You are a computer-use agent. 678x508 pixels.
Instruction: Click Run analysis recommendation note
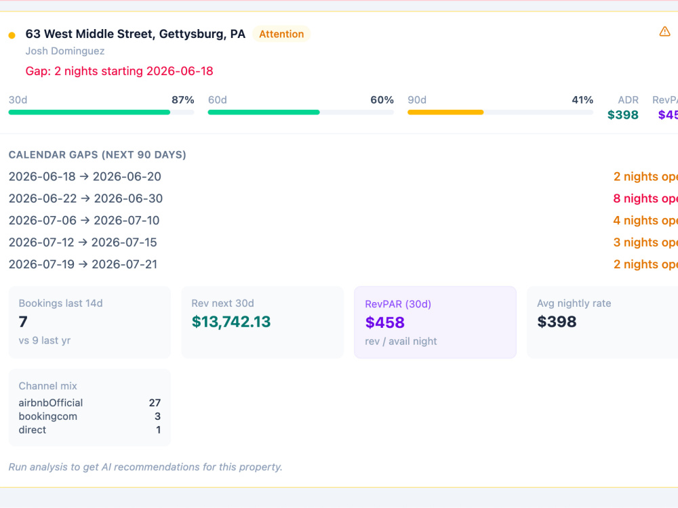click(x=145, y=467)
